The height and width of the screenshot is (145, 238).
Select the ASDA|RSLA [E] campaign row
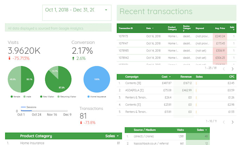(x=176, y=90)
